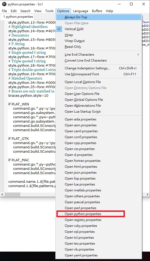This screenshot has width=150, height=261.
Task: Open the Language menu
Action: 80,11
